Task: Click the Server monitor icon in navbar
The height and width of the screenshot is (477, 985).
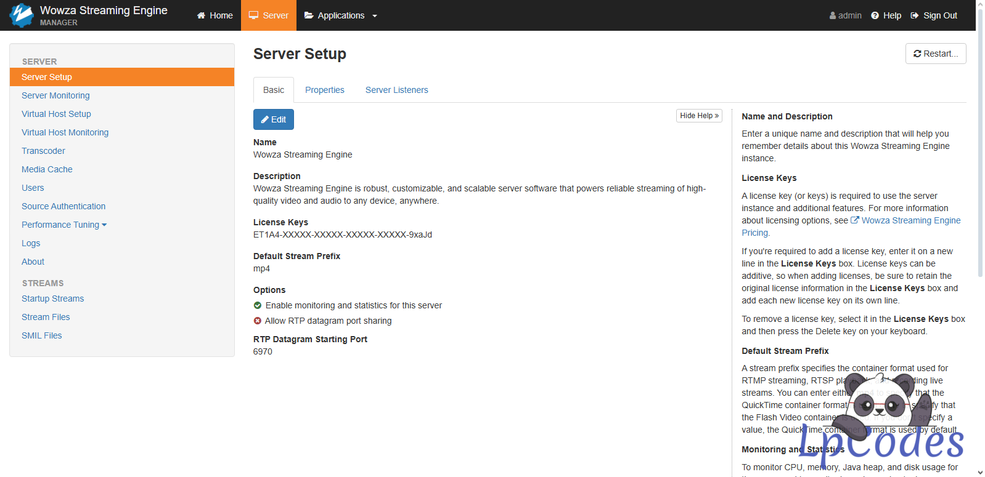Action: click(x=253, y=15)
